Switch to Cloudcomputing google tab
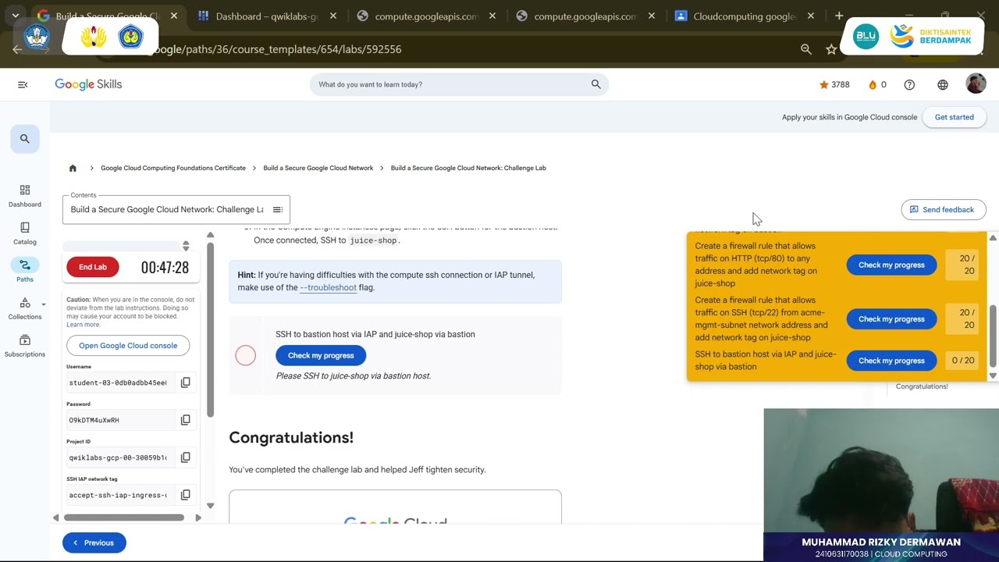Image resolution: width=999 pixels, height=562 pixels. tap(744, 16)
